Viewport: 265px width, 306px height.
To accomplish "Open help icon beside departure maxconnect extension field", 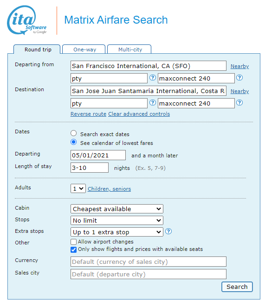I will (239, 78).
